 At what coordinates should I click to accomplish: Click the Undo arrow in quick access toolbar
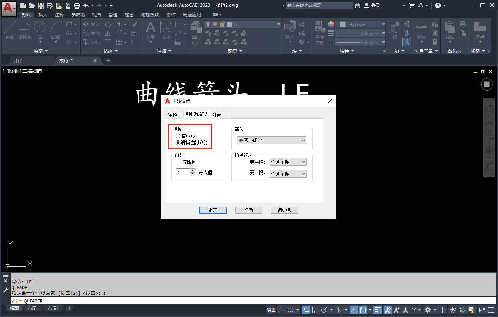tap(86, 5)
